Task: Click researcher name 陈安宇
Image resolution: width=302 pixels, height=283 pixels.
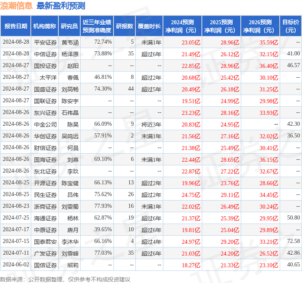Action: (x=70, y=101)
